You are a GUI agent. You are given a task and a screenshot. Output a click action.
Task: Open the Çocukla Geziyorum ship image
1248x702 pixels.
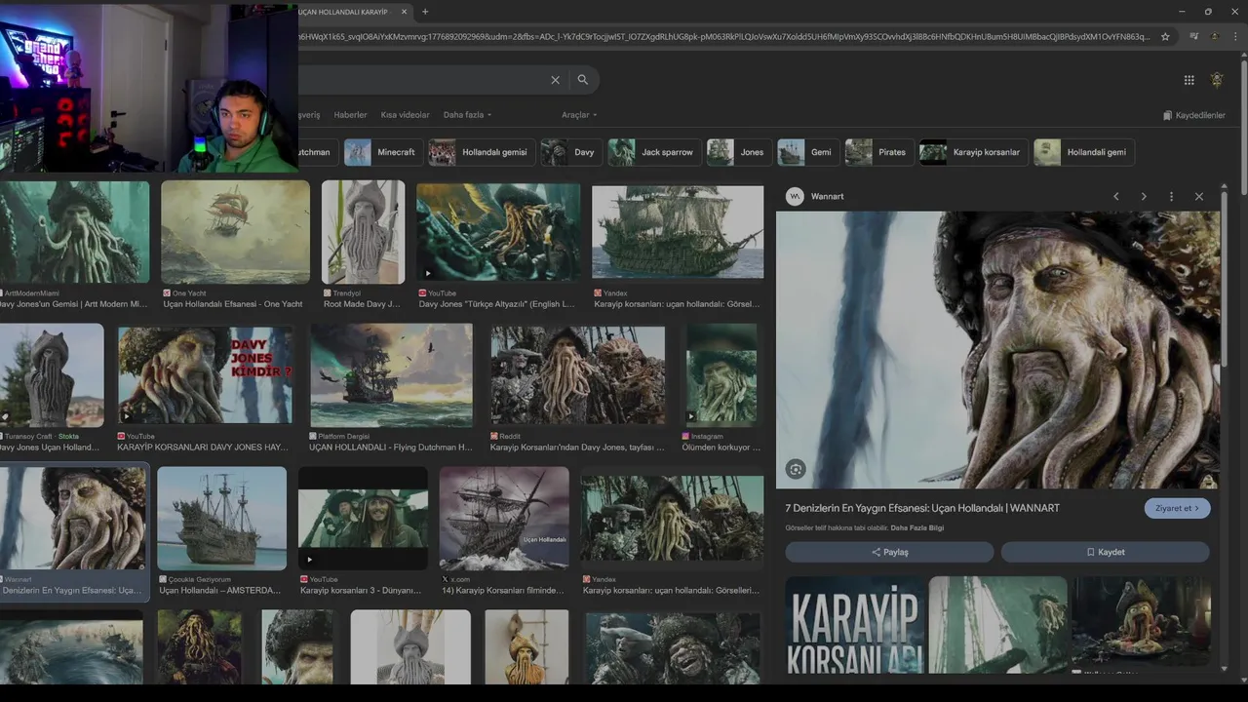pyautogui.click(x=222, y=519)
